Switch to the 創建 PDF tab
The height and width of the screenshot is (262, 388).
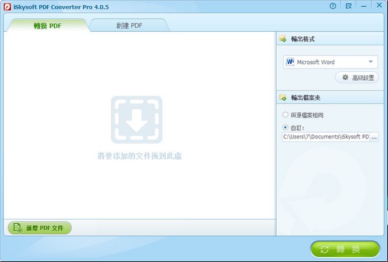(129, 25)
